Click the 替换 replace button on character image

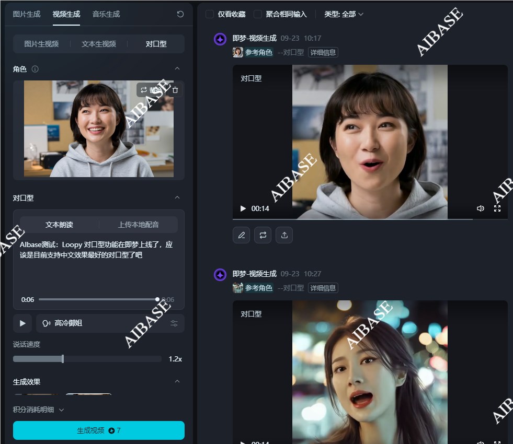pyautogui.click(x=151, y=90)
